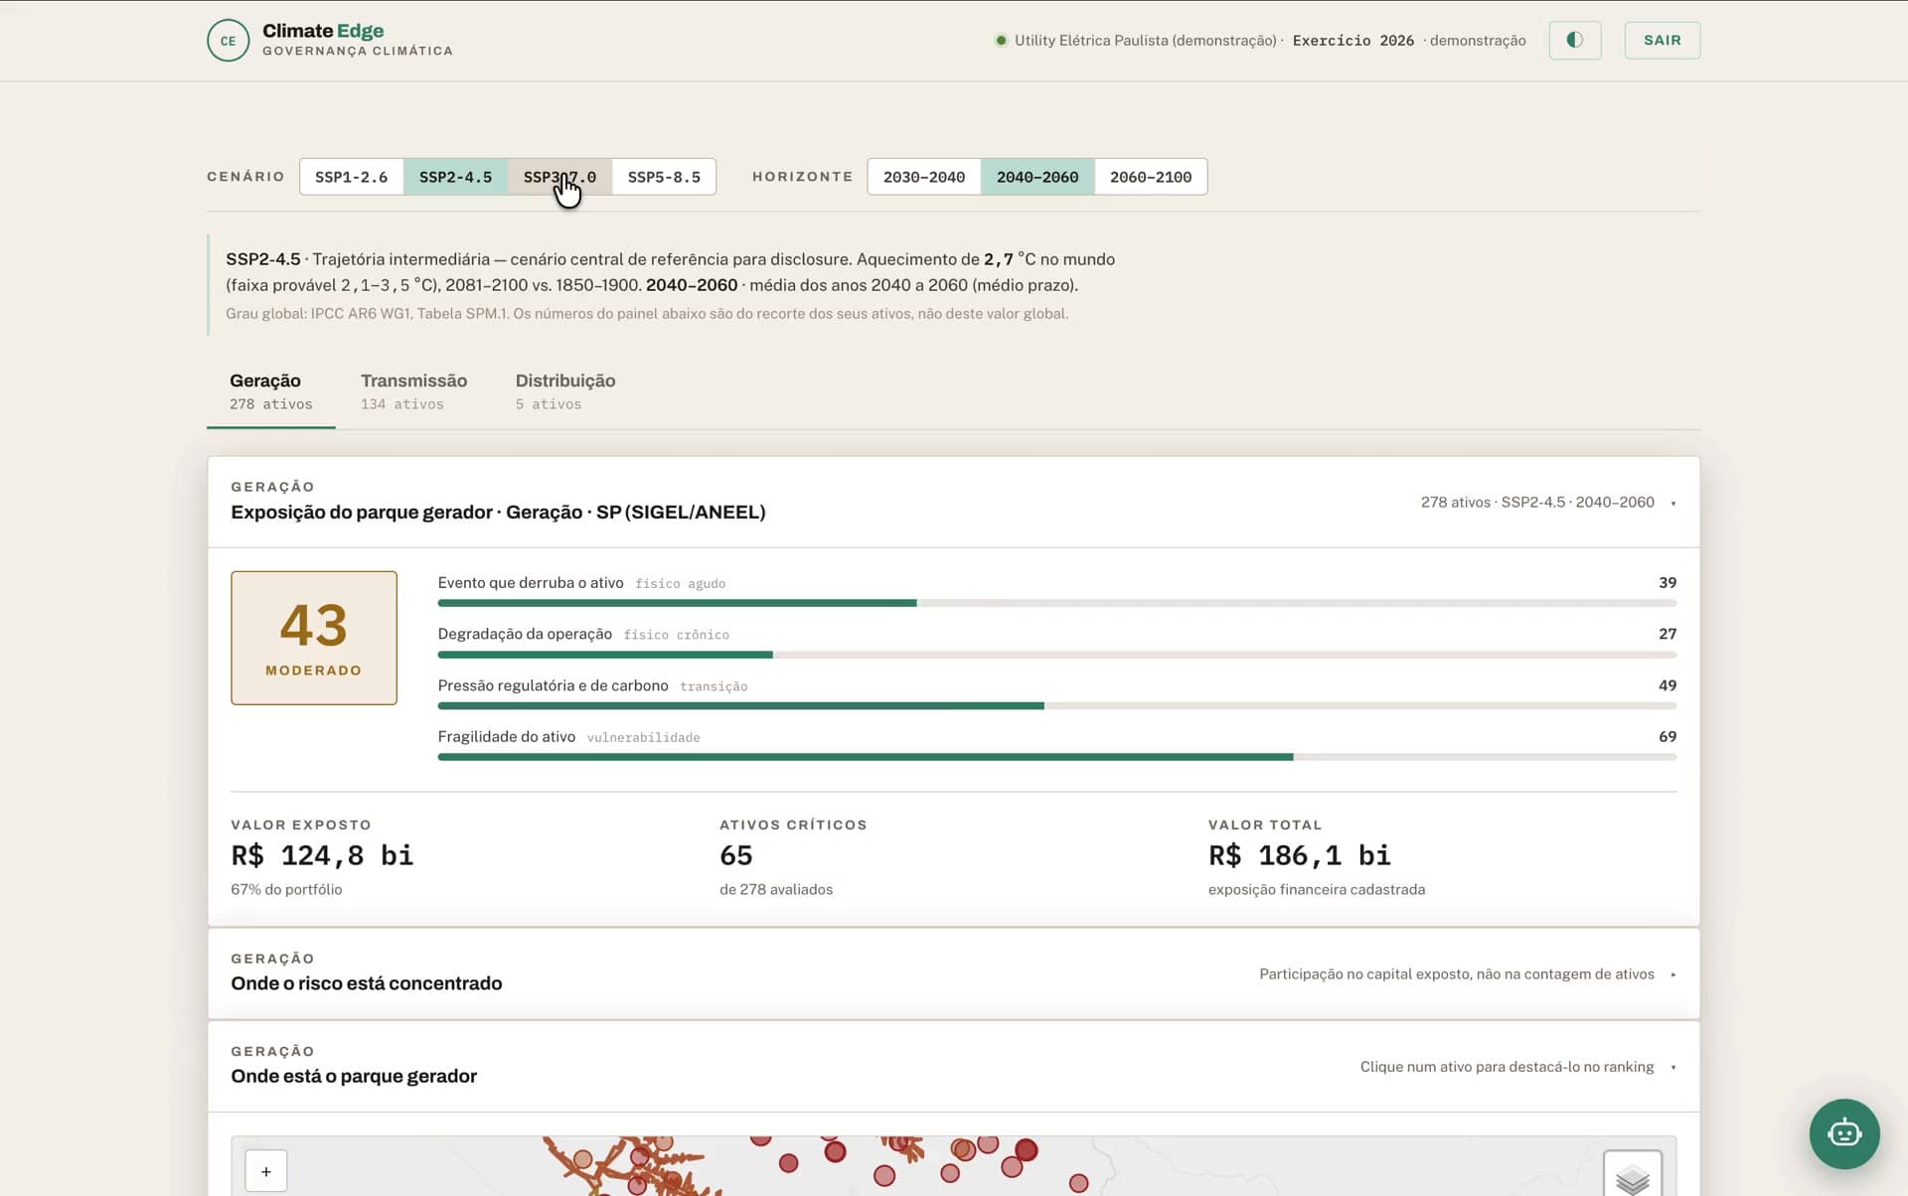Select scenario SSP2-4.5

(455, 177)
